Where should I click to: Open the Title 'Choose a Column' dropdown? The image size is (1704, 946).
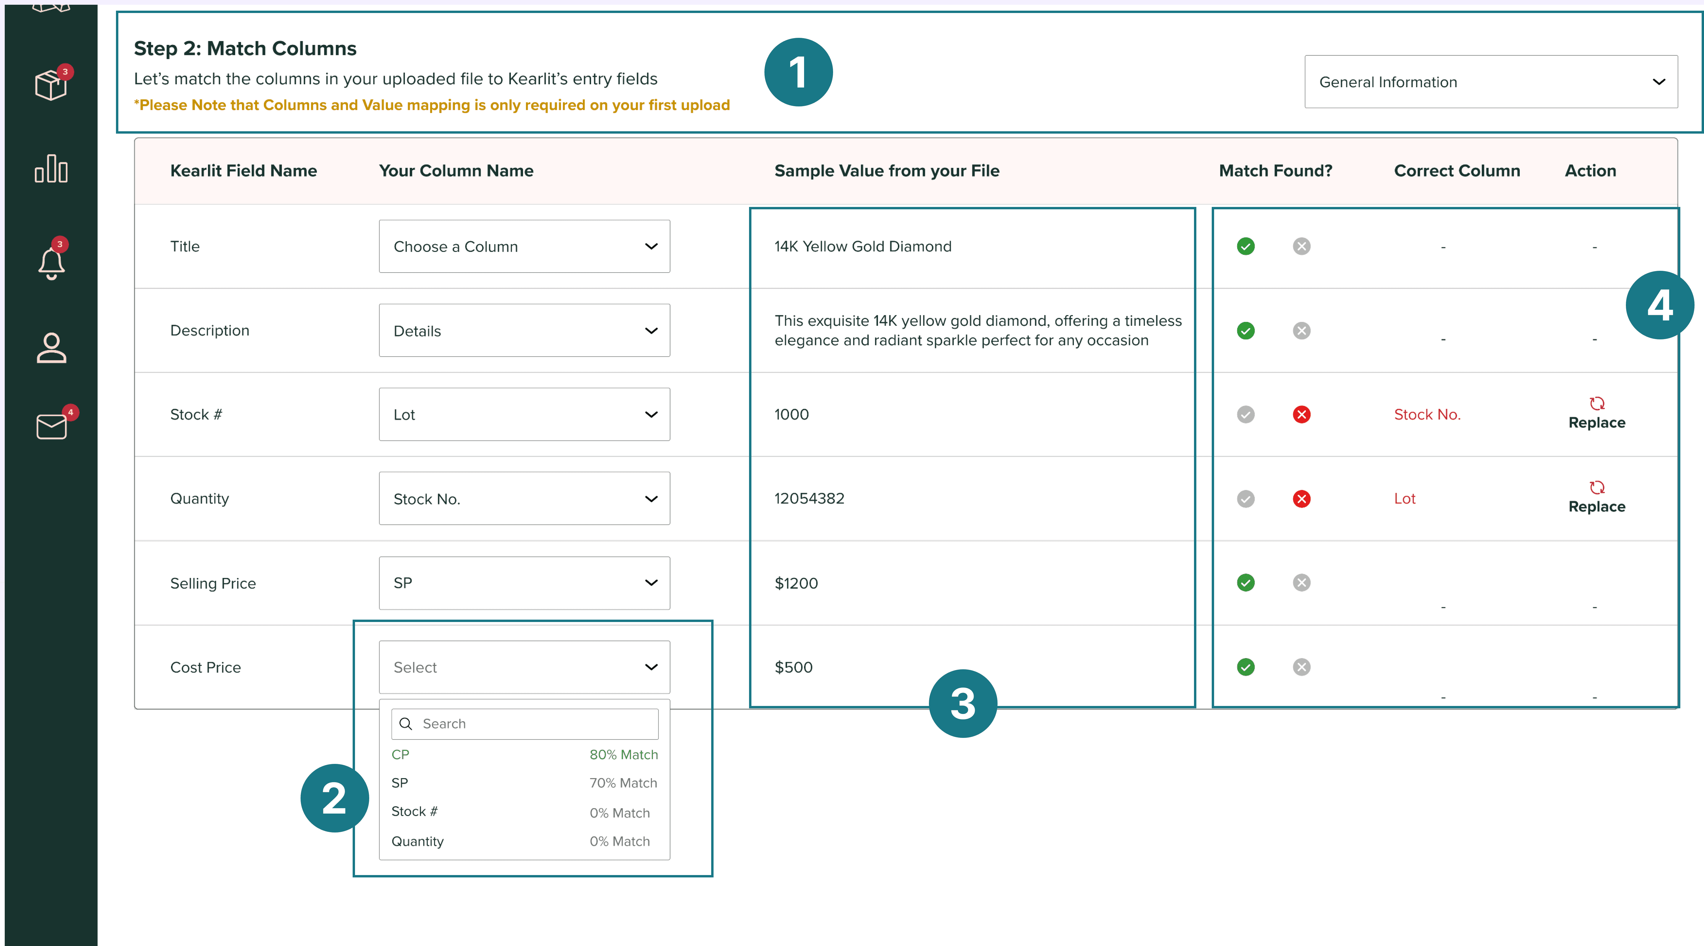click(524, 247)
